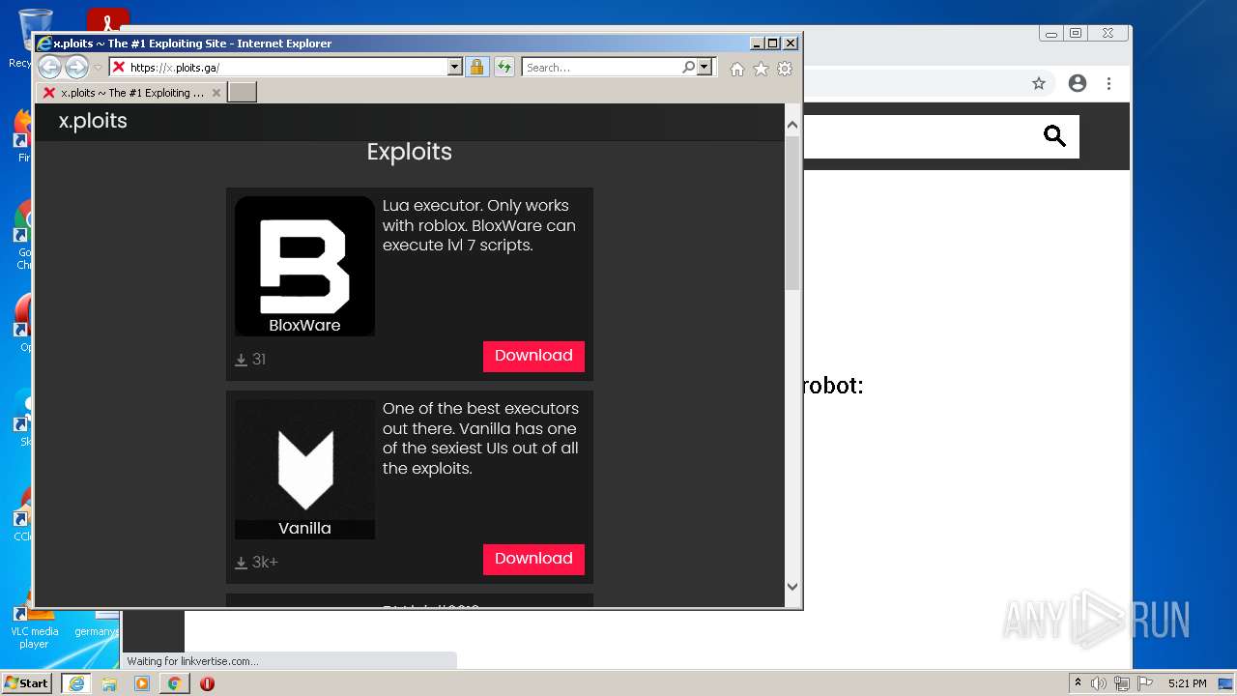Click the green refresh button

pos(503,68)
